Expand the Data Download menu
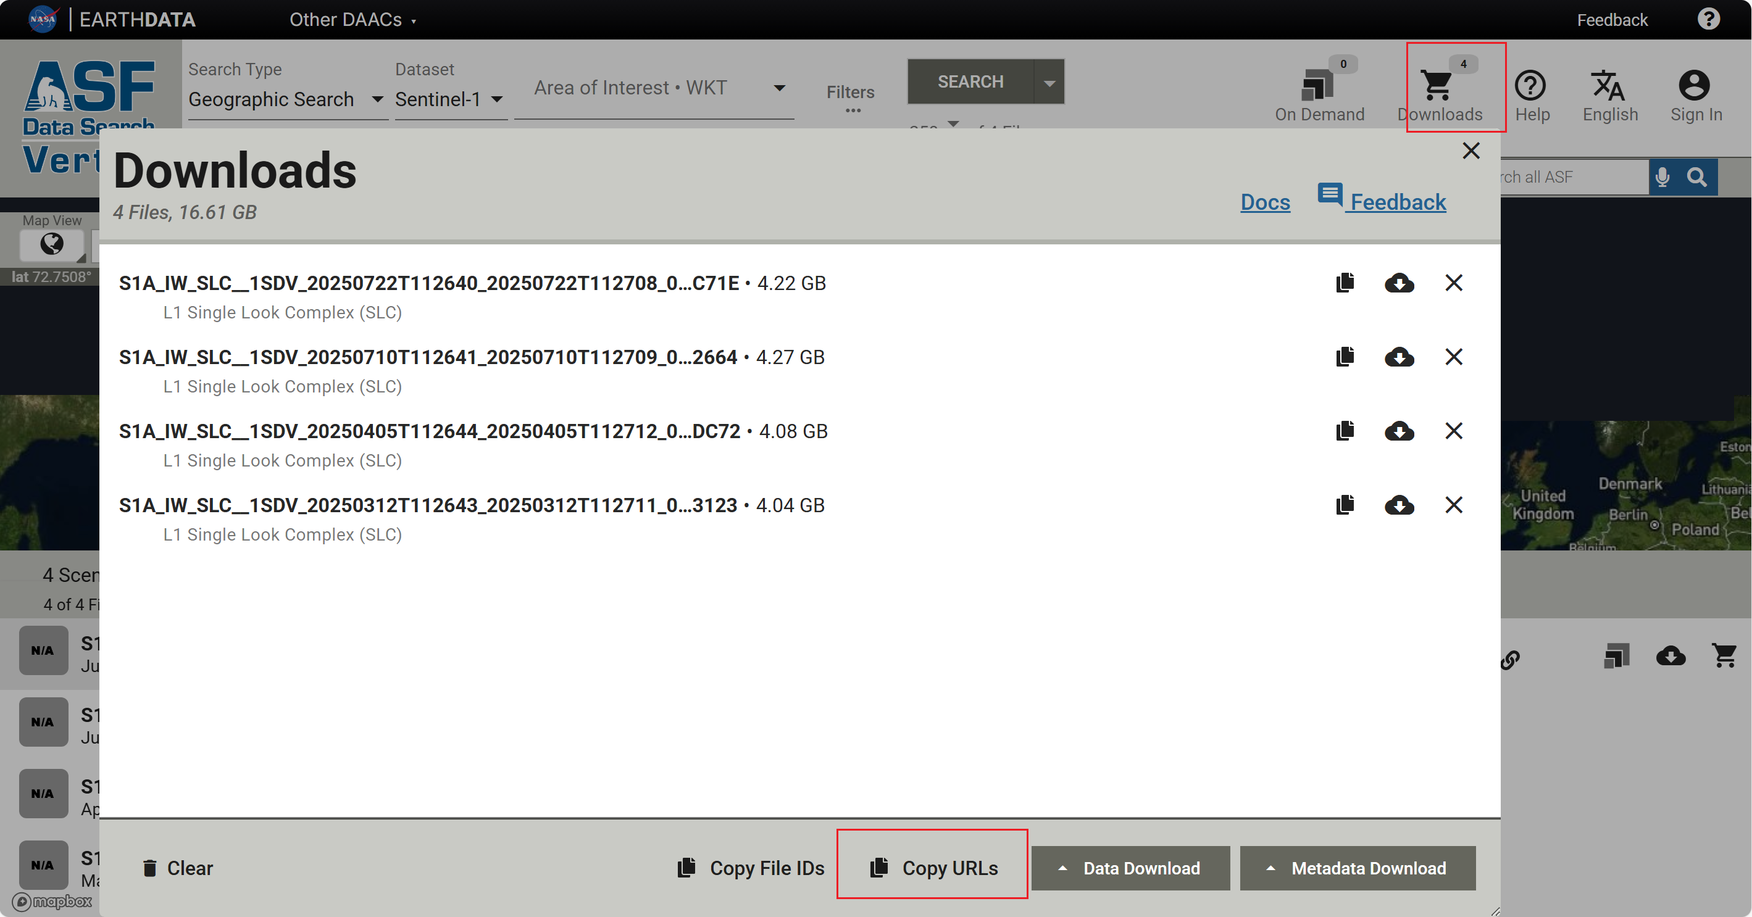 coord(1130,868)
